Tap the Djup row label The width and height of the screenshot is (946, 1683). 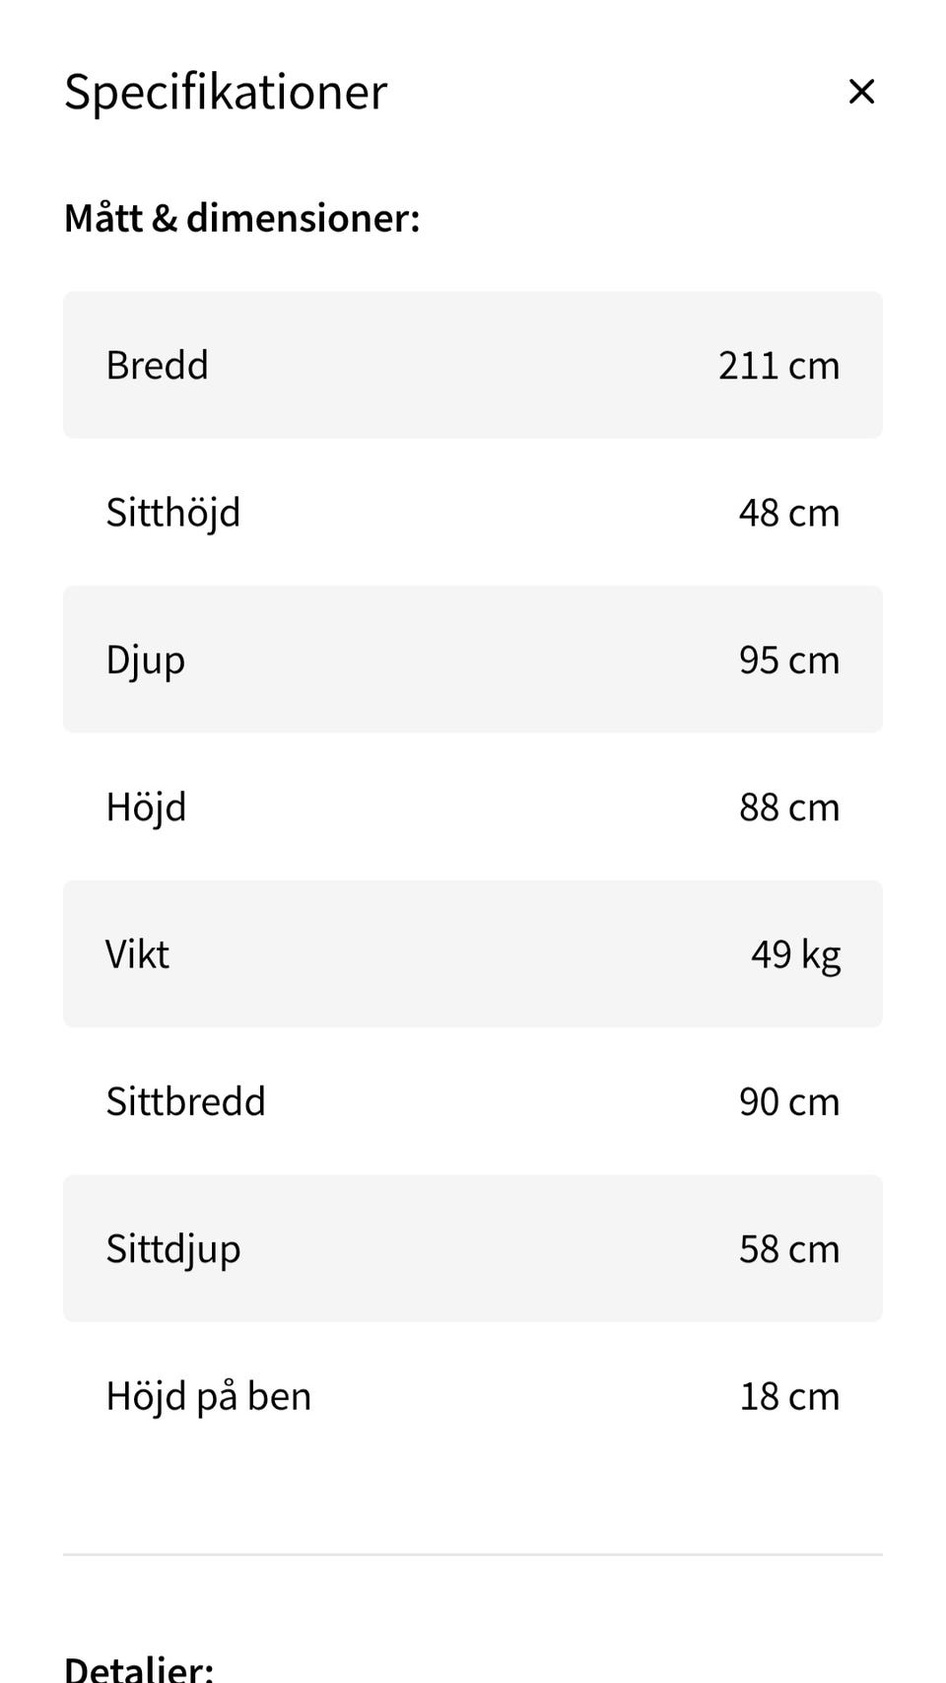click(145, 660)
